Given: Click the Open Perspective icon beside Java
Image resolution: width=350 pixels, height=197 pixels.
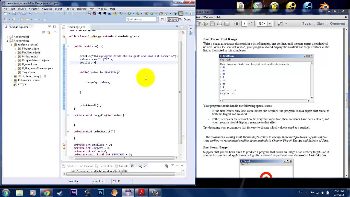Looking at the screenshot, I should coord(162,19).
